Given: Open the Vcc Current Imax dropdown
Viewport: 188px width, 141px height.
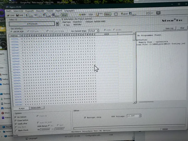Looking at the screenshot, I should tap(97, 31).
